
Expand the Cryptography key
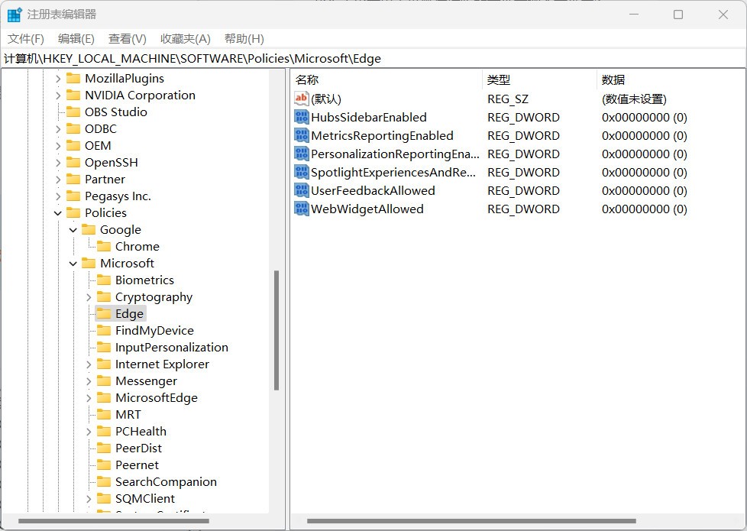pyautogui.click(x=89, y=297)
